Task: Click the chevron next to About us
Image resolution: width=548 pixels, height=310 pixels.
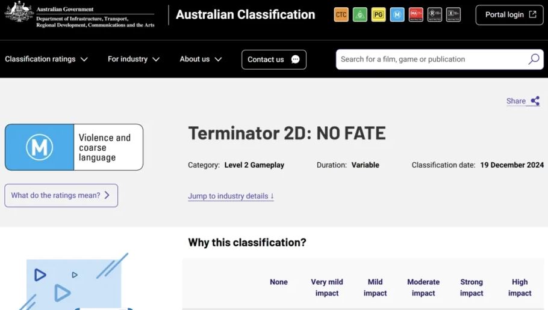Action: tap(218, 59)
